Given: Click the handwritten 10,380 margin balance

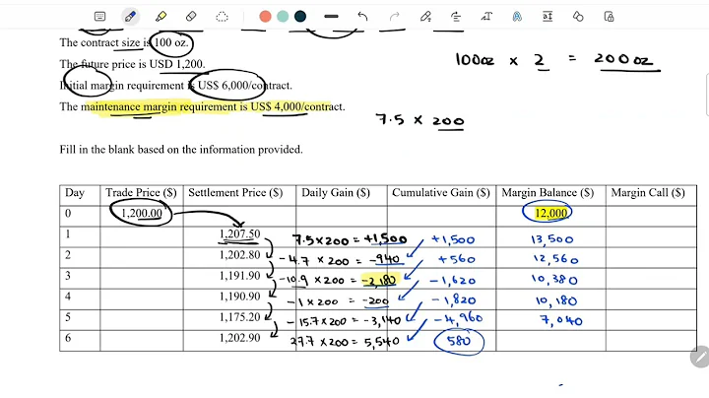Looking at the screenshot, I should point(554,280).
